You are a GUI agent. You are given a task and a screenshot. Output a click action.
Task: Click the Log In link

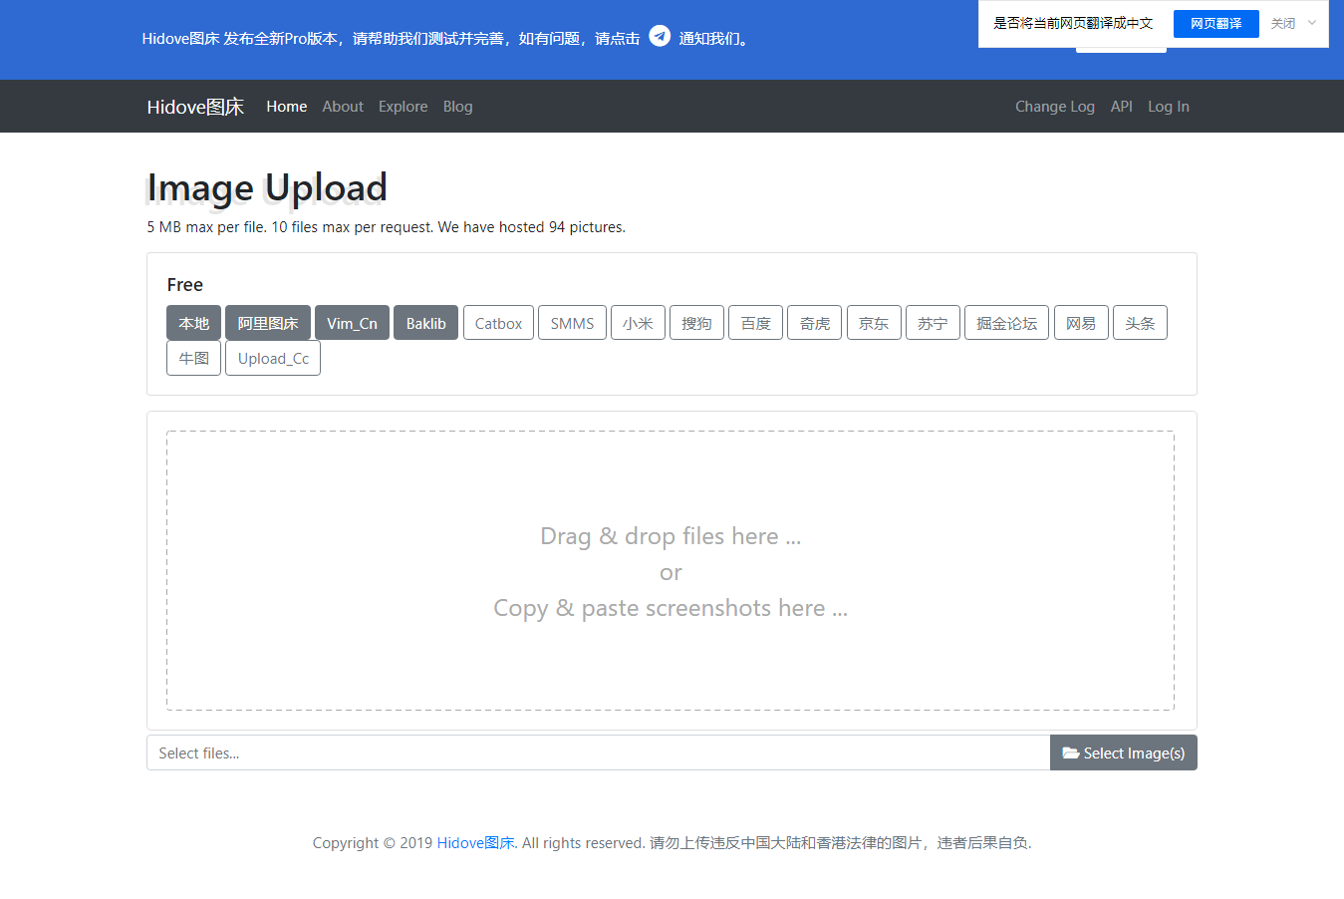1169,107
